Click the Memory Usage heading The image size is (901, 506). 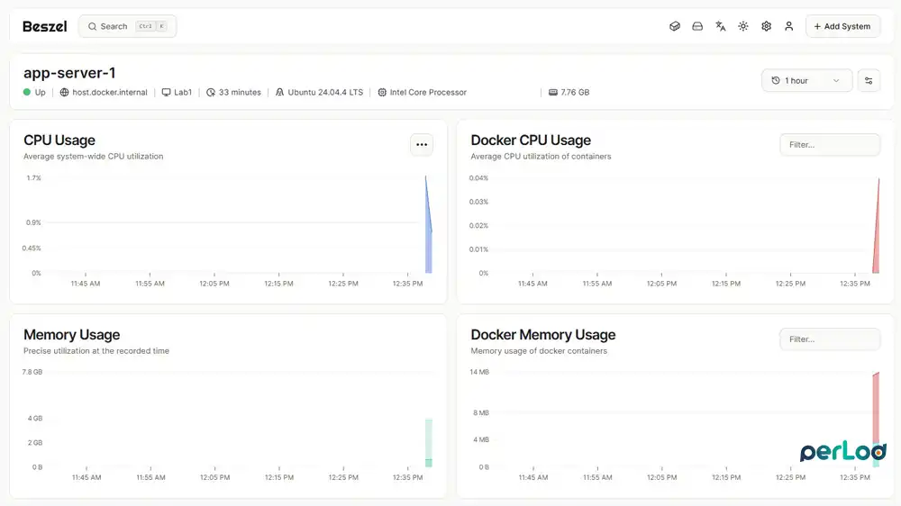pos(72,335)
